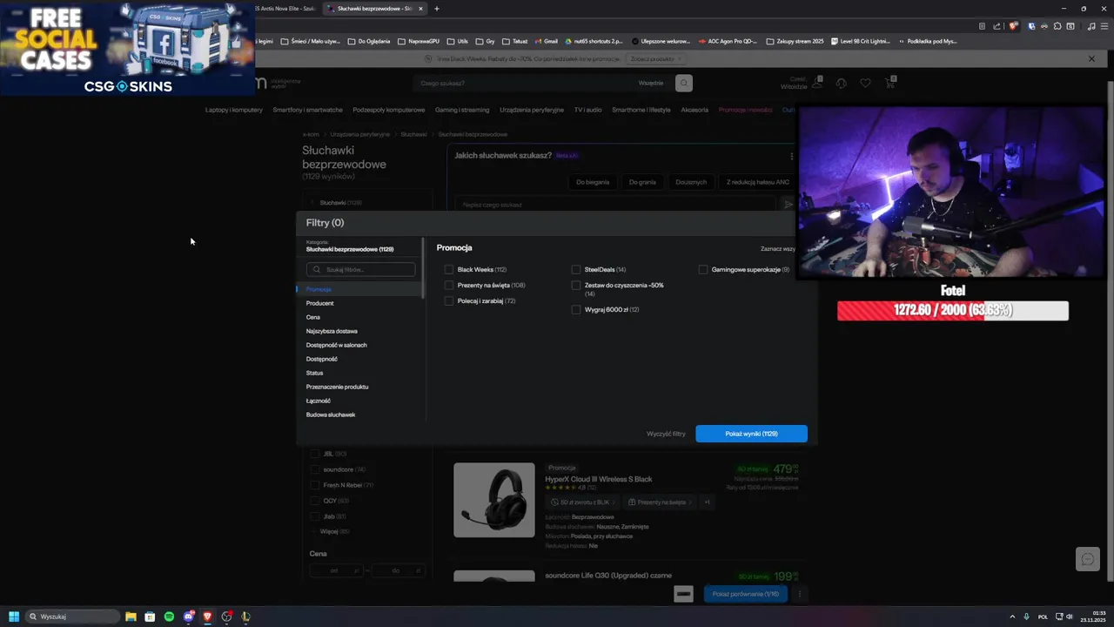1114x627 pixels.
Task: Open the TV i audio menu
Action: (x=587, y=111)
